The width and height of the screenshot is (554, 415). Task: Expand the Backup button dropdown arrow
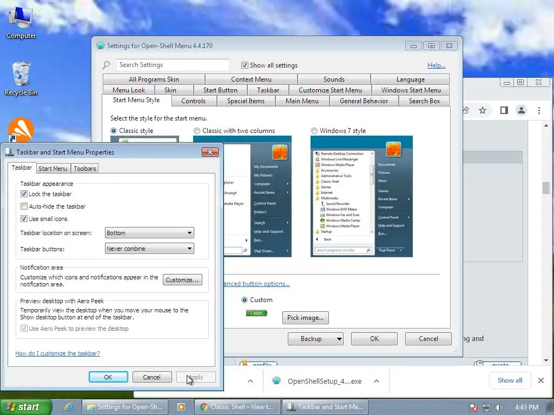(339, 339)
